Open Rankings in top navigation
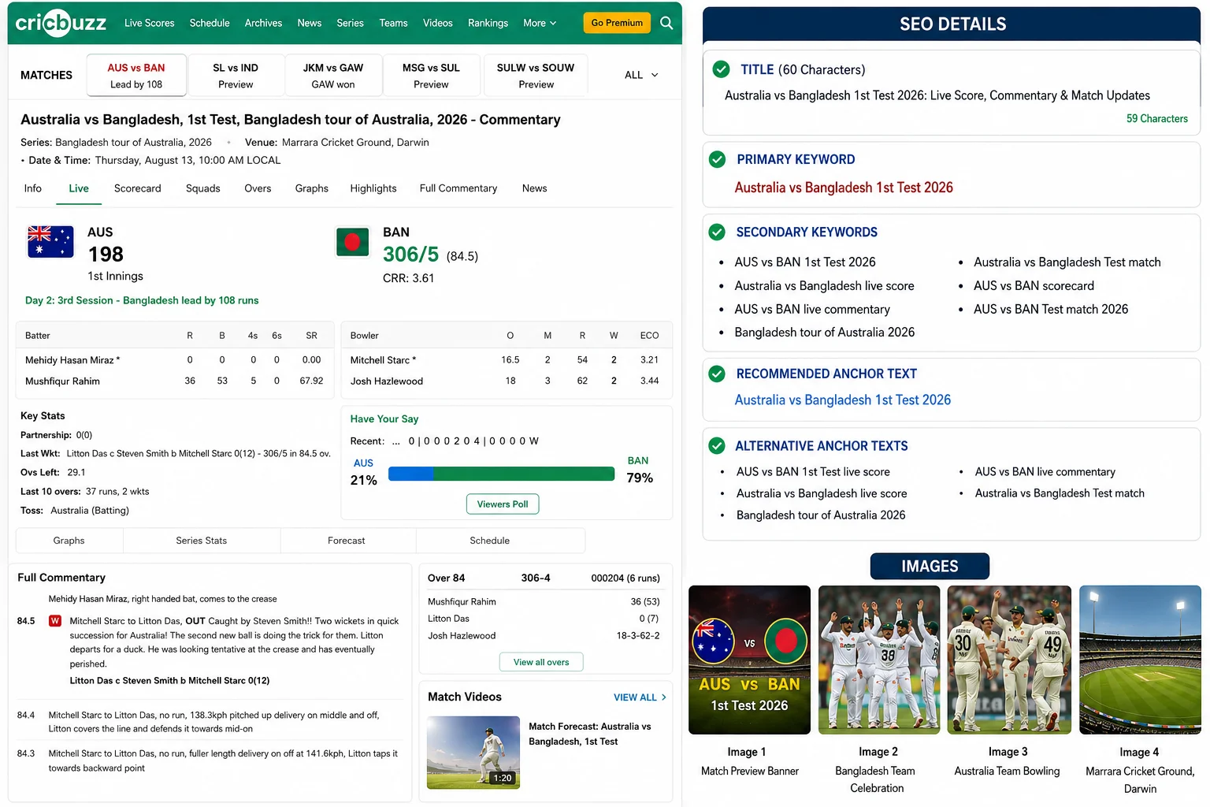This screenshot has height=807, width=1210. [x=488, y=23]
